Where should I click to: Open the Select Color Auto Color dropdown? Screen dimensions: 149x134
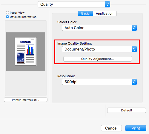tap(99, 28)
